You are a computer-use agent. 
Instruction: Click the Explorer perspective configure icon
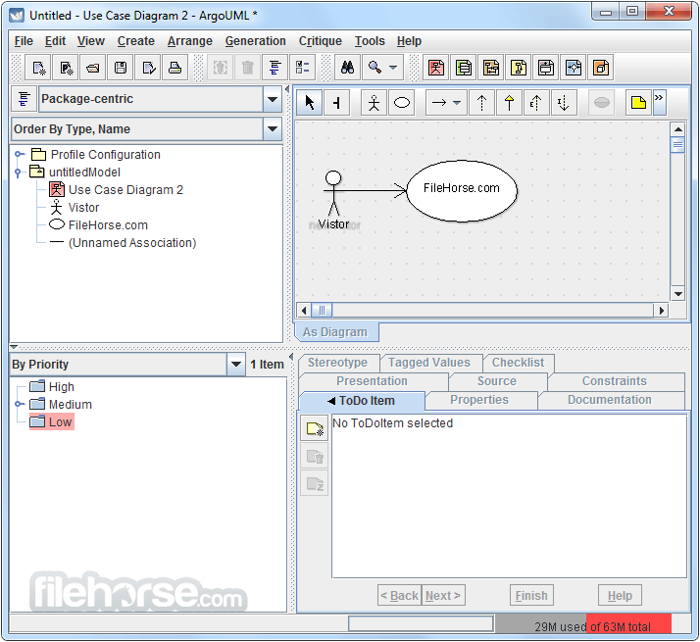(24, 99)
